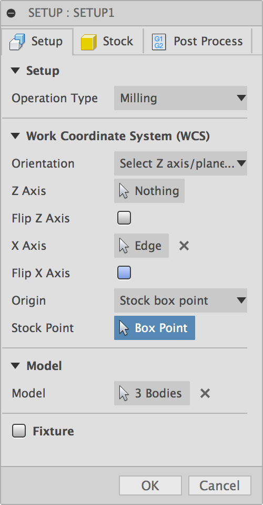The image size is (263, 505).
Task: Click the G1 G2 Post Process icon
Action: (159, 42)
